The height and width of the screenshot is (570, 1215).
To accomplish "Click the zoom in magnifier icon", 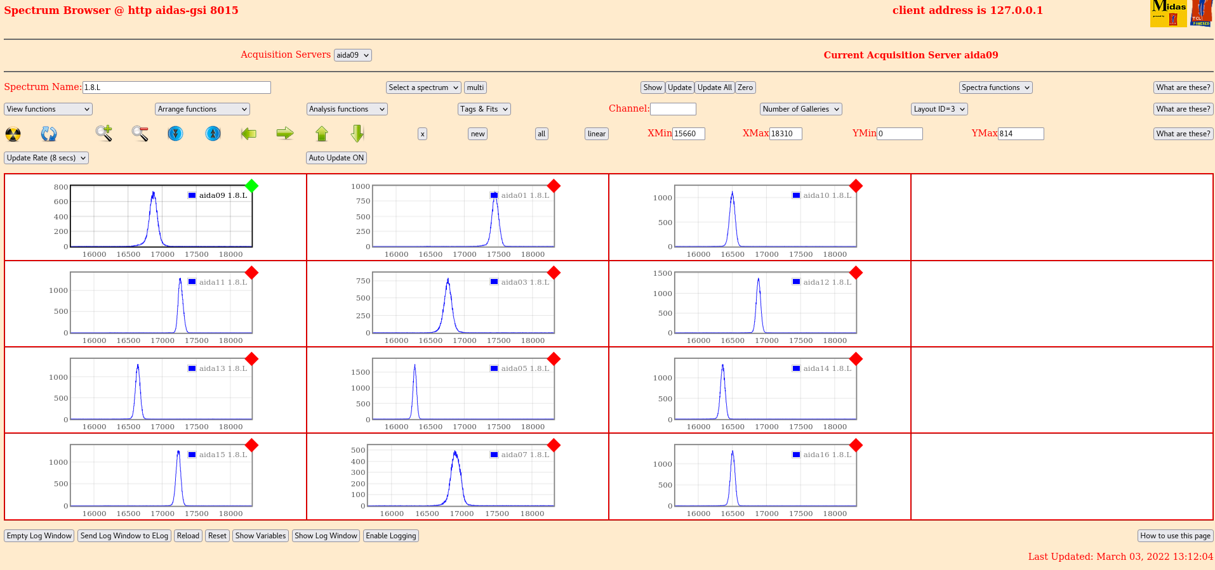I will click(103, 133).
